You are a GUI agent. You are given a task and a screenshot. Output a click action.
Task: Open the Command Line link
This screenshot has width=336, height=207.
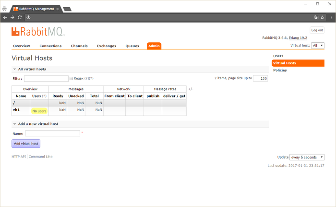coord(40,157)
